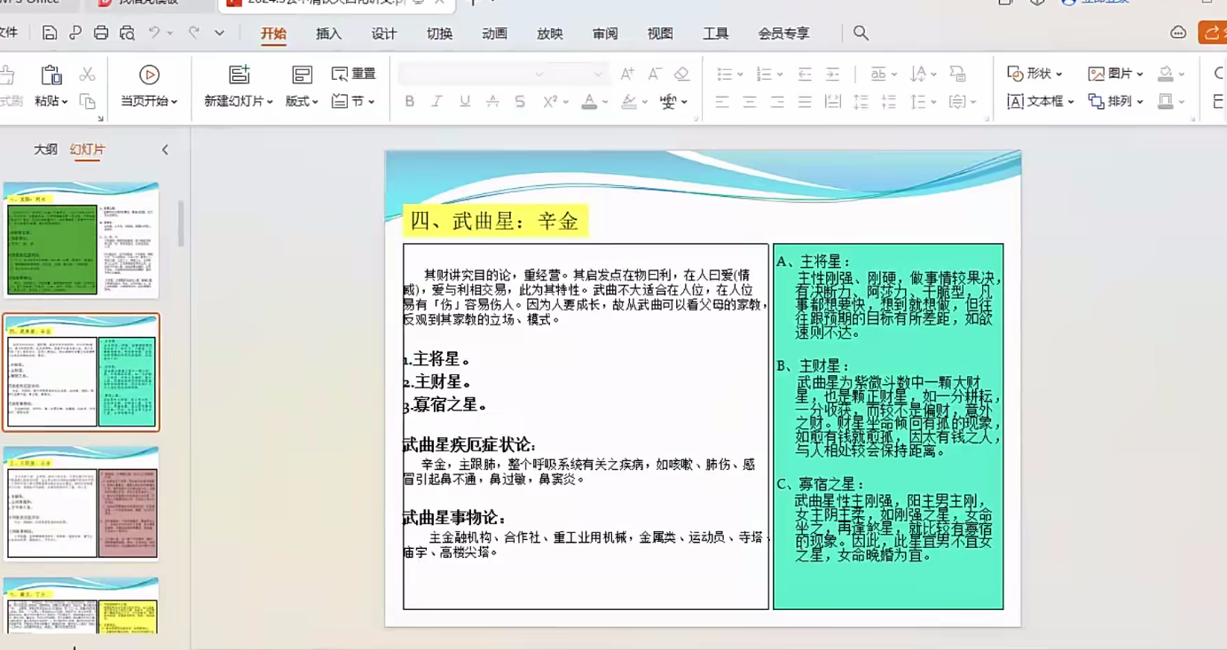1227x650 pixels.
Task: Toggle underline formatting
Action: pyautogui.click(x=464, y=101)
